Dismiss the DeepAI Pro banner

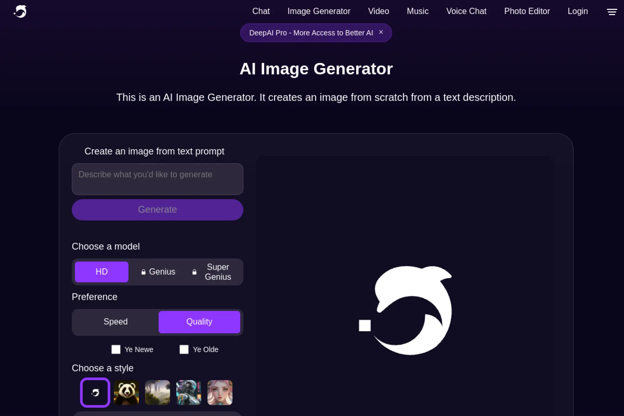381,32
